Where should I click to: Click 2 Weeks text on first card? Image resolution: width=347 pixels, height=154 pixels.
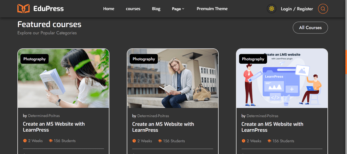pos(35,141)
